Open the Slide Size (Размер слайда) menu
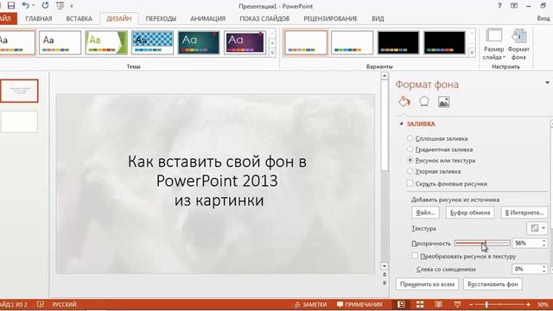 [x=493, y=44]
